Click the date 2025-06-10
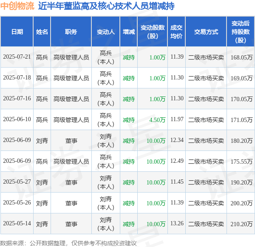This screenshot has height=247, width=255. point(17,119)
